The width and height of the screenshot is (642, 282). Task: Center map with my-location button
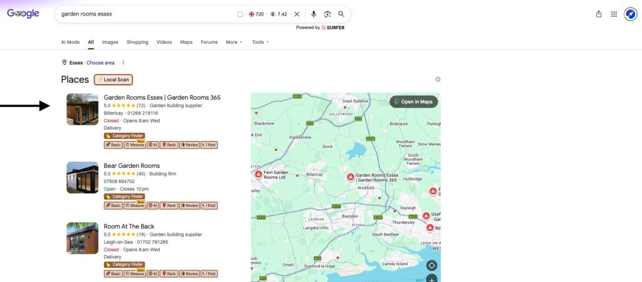[x=431, y=266]
